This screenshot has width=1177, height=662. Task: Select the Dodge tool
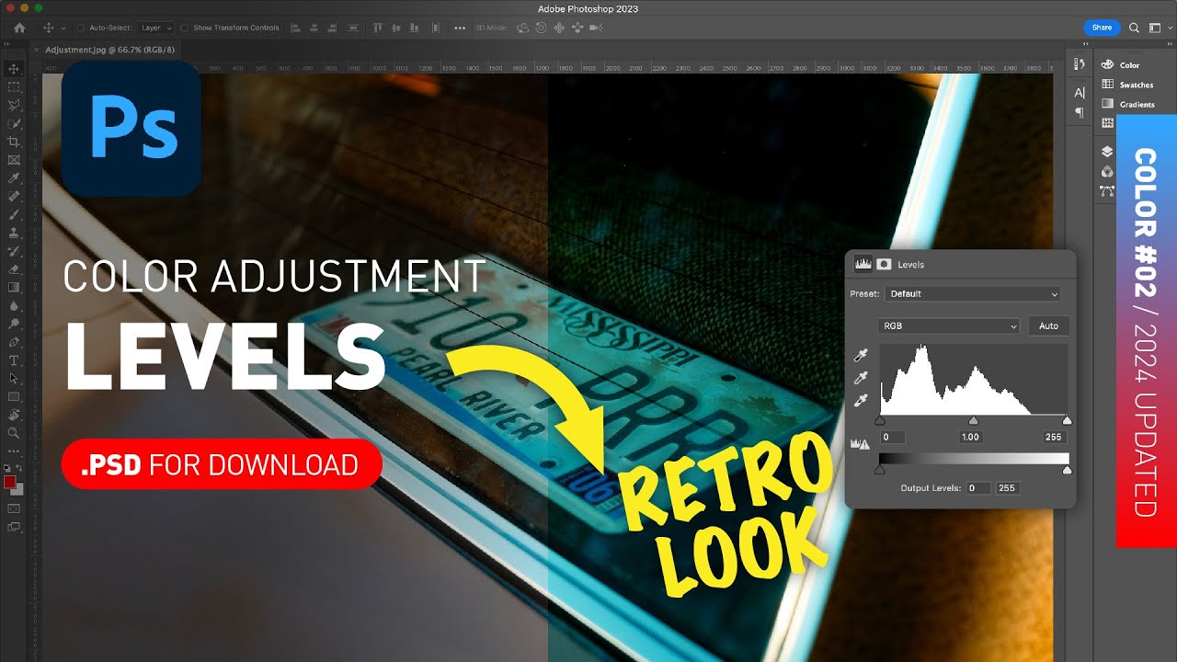coord(14,323)
